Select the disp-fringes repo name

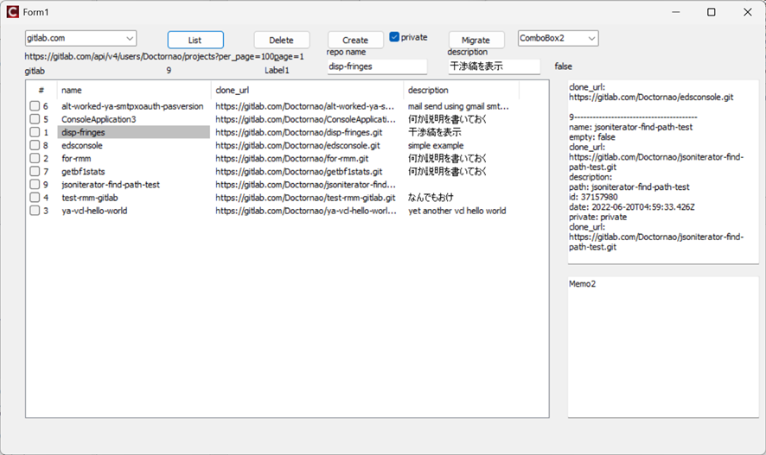(83, 132)
